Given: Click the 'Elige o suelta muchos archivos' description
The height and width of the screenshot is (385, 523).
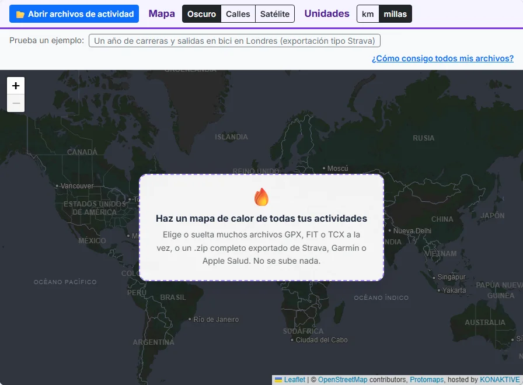Looking at the screenshot, I should [261, 248].
